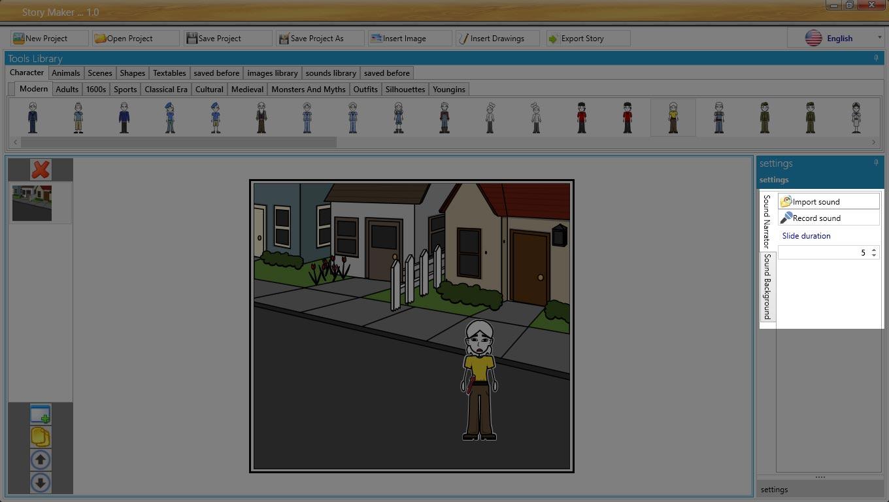Open the Character library tab
Screen dimensions: 889x502
(x=27, y=73)
